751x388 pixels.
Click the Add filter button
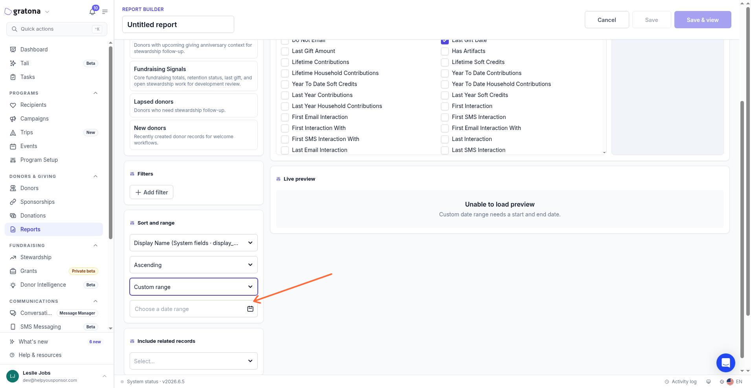click(151, 192)
